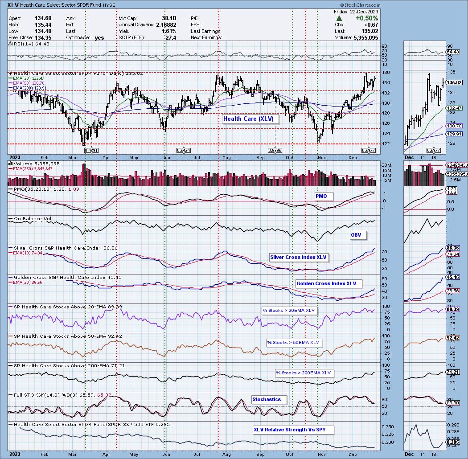Click the Prev Close value 134.35
The height and width of the screenshot is (459, 468).
coord(43,38)
